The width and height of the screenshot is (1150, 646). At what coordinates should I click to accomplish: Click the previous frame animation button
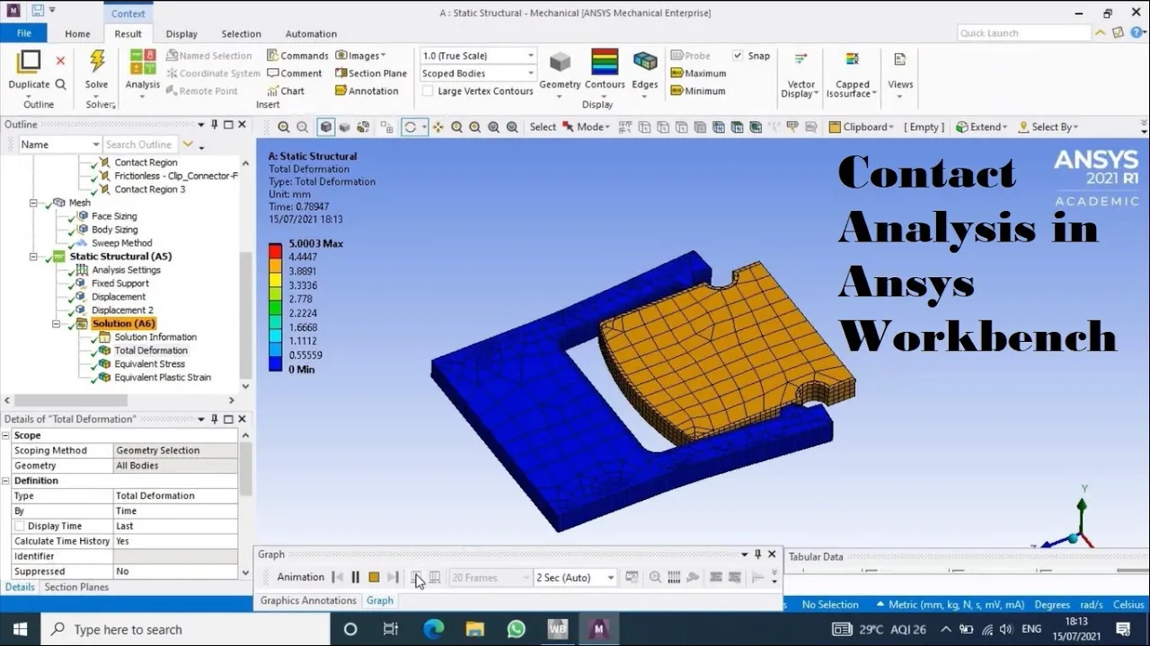(x=338, y=578)
